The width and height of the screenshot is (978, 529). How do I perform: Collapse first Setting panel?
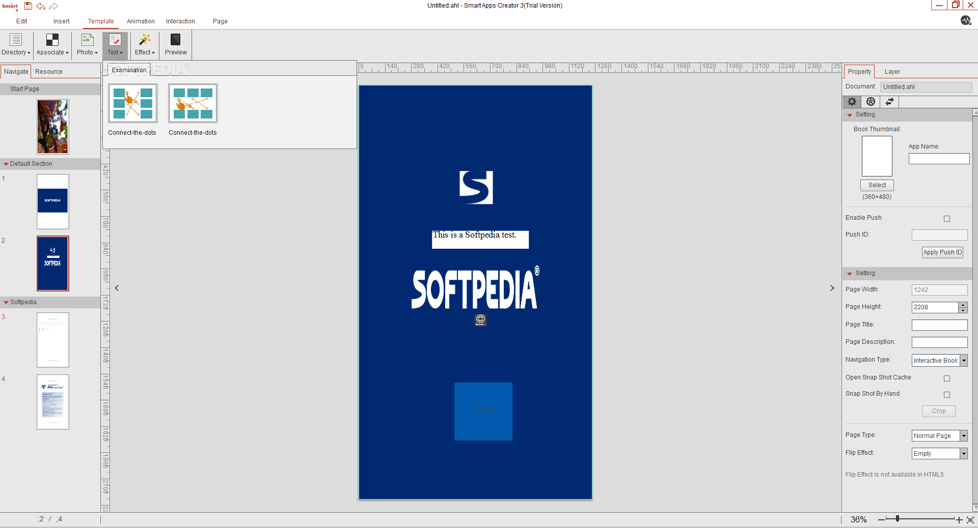850,115
